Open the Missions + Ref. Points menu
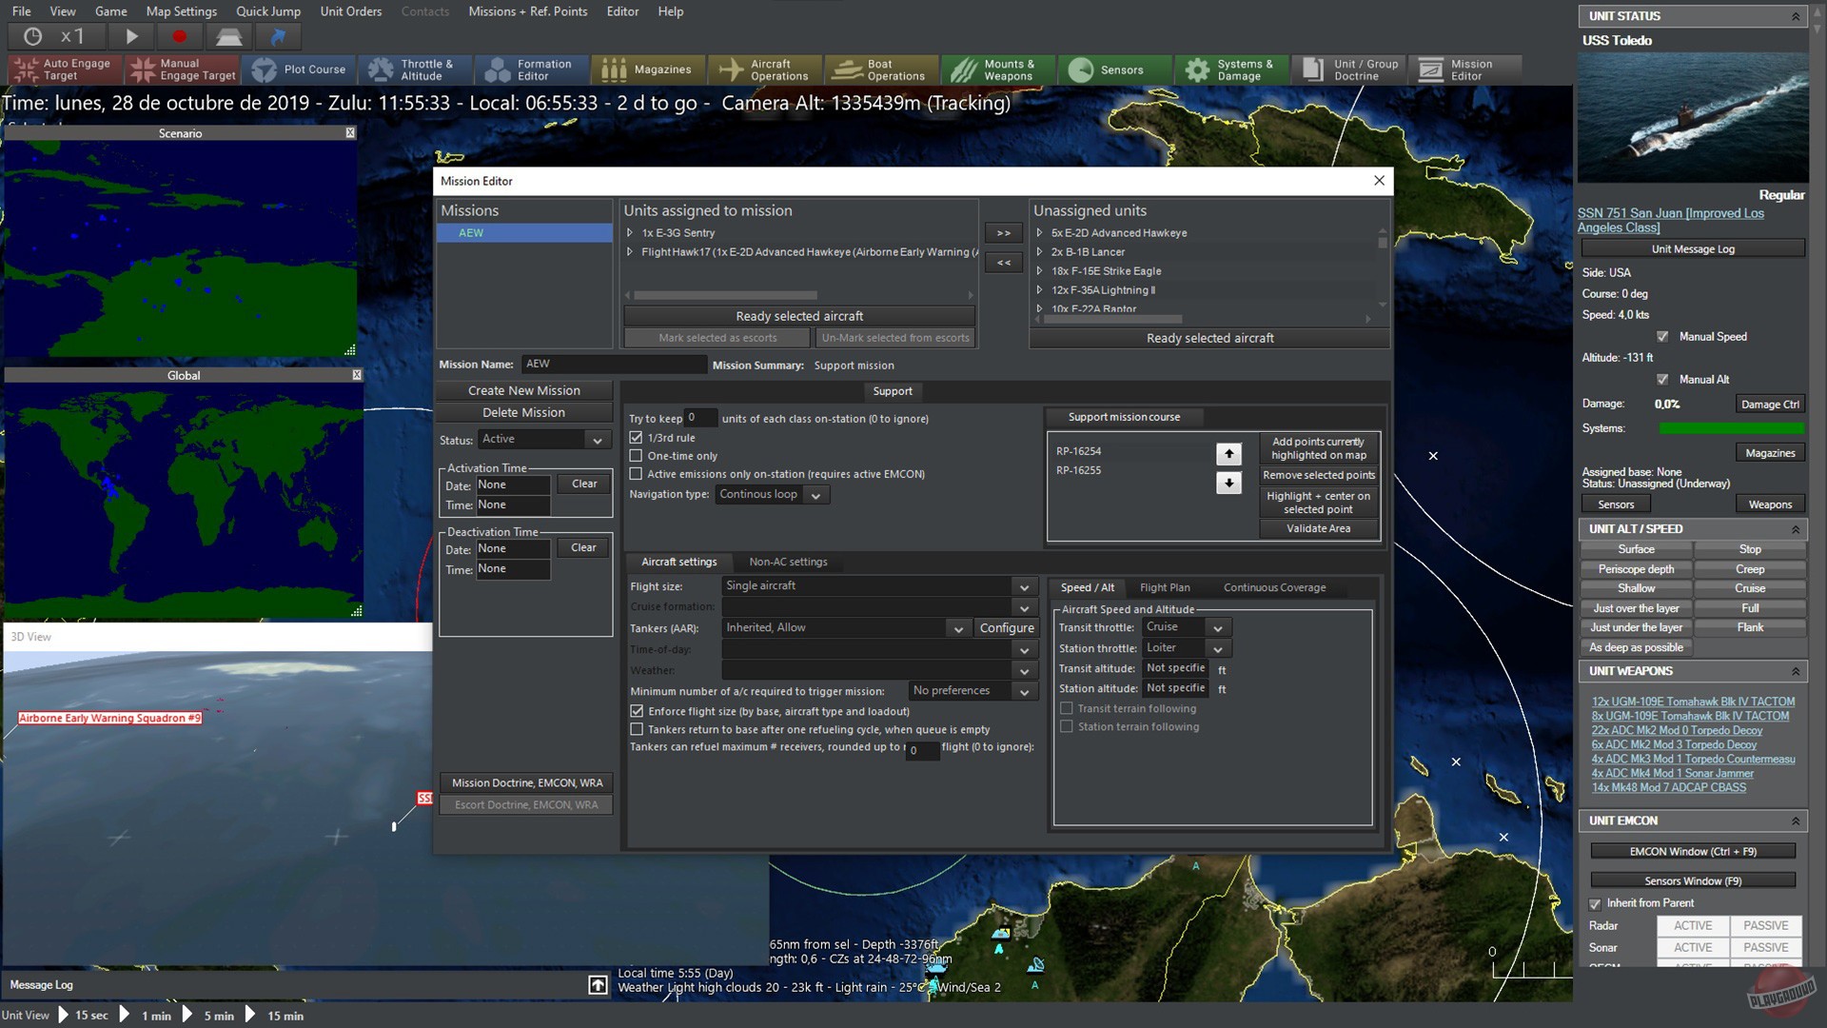The image size is (1827, 1028). tap(526, 11)
